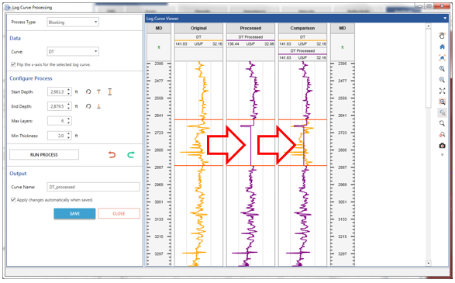455x283 pixels.
Task: Select the Comparison track header
Action: click(302, 28)
